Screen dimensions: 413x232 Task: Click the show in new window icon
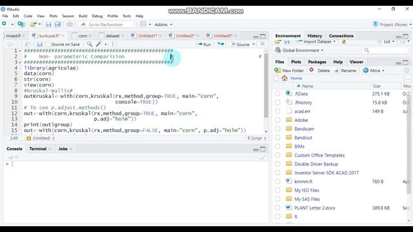tap(28, 44)
